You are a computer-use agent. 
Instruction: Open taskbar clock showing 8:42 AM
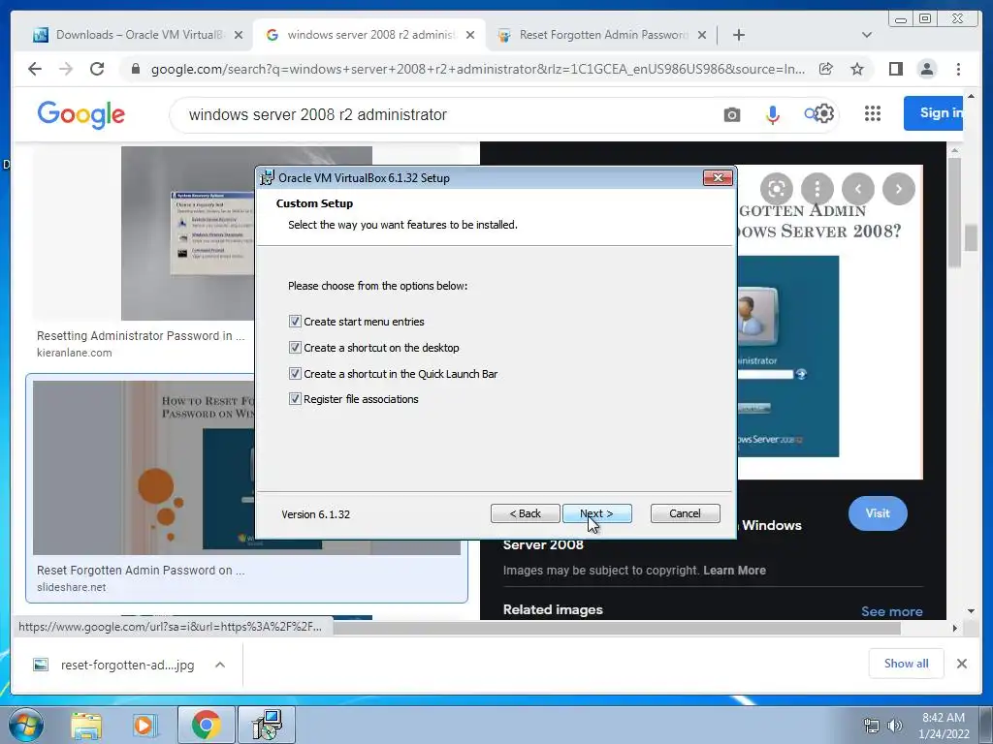tap(944, 726)
